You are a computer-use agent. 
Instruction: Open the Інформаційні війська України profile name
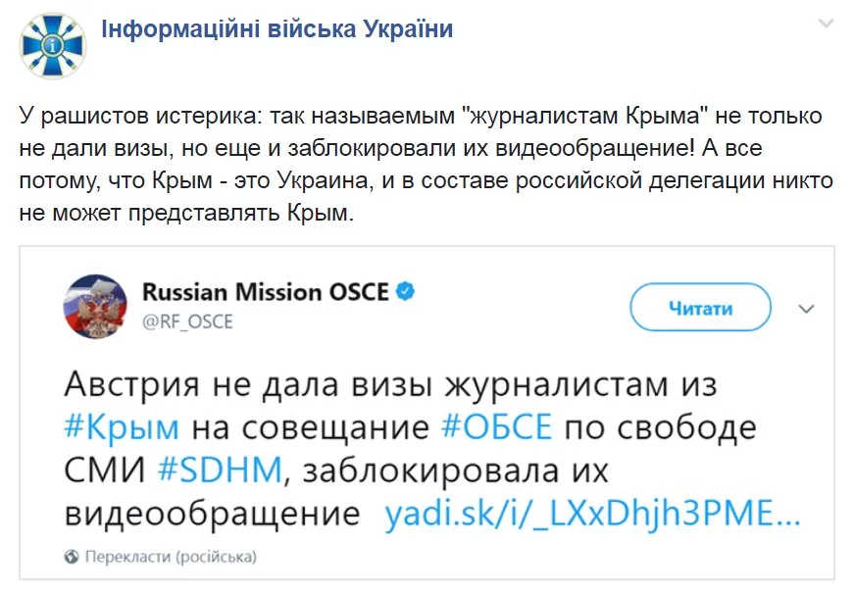coord(276,29)
